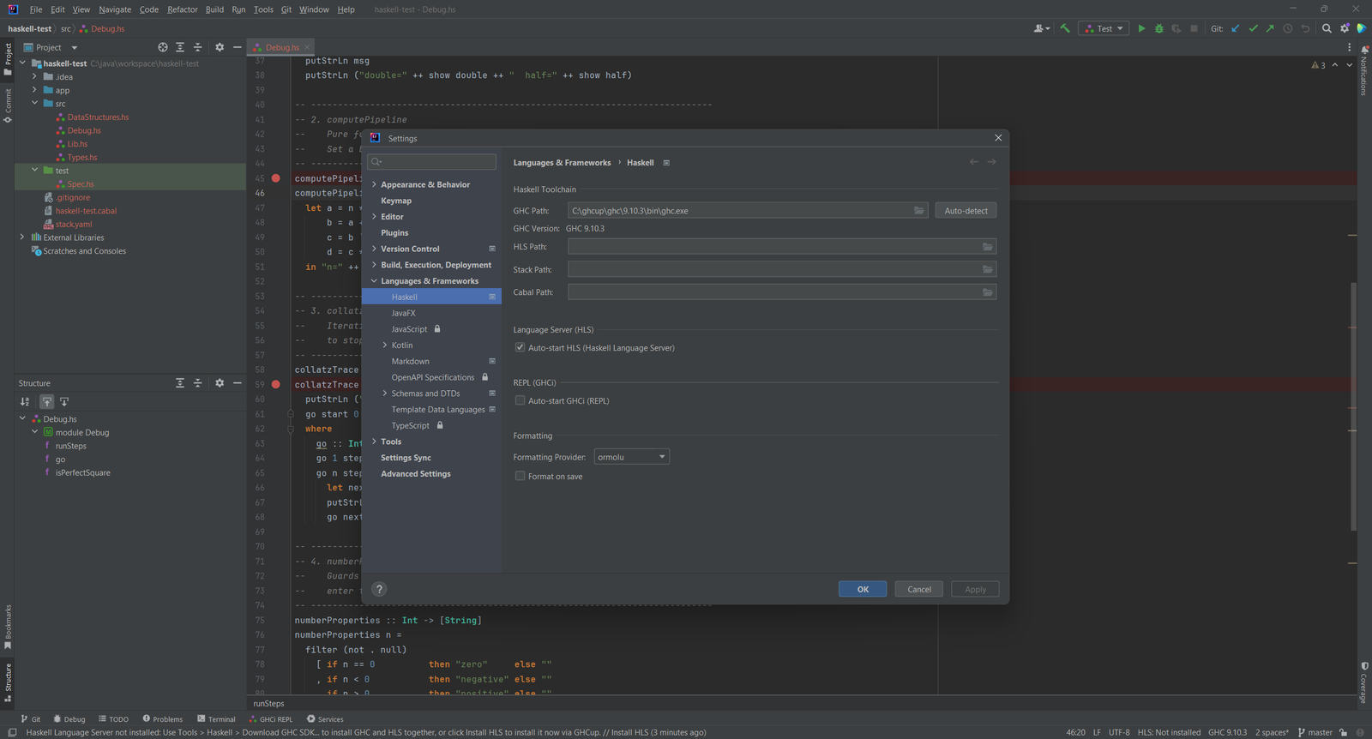Start debugging with the bug icon
Screen dimensions: 1372x739
click(x=1159, y=28)
